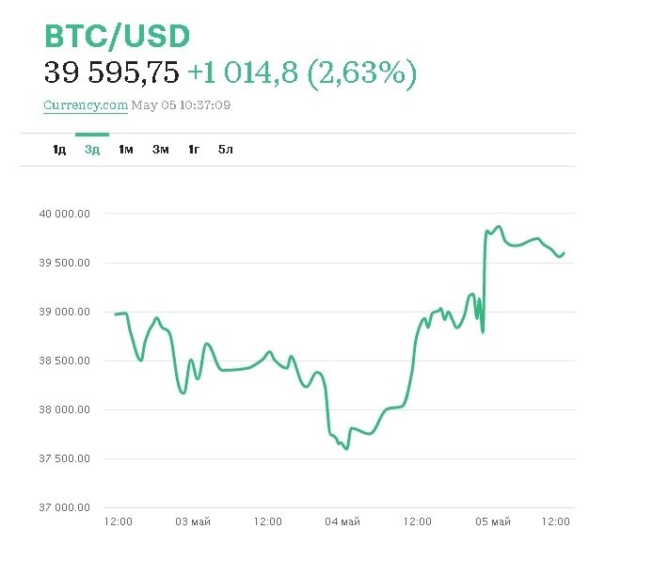
Task: Click the 03 май date axis label
Action: pyautogui.click(x=193, y=521)
